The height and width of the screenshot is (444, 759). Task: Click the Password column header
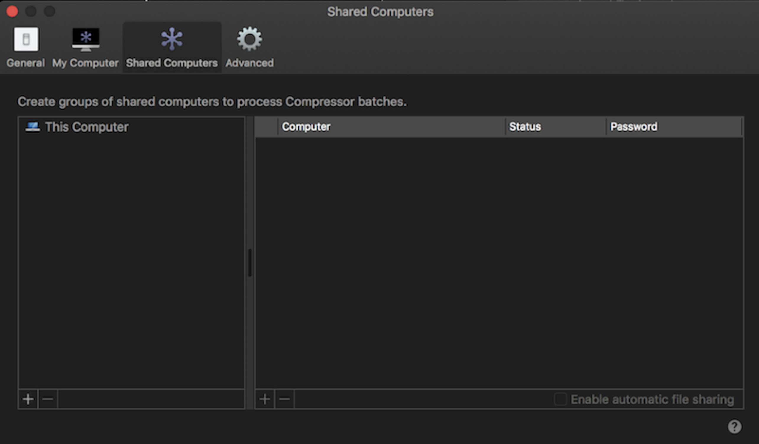[x=634, y=127]
